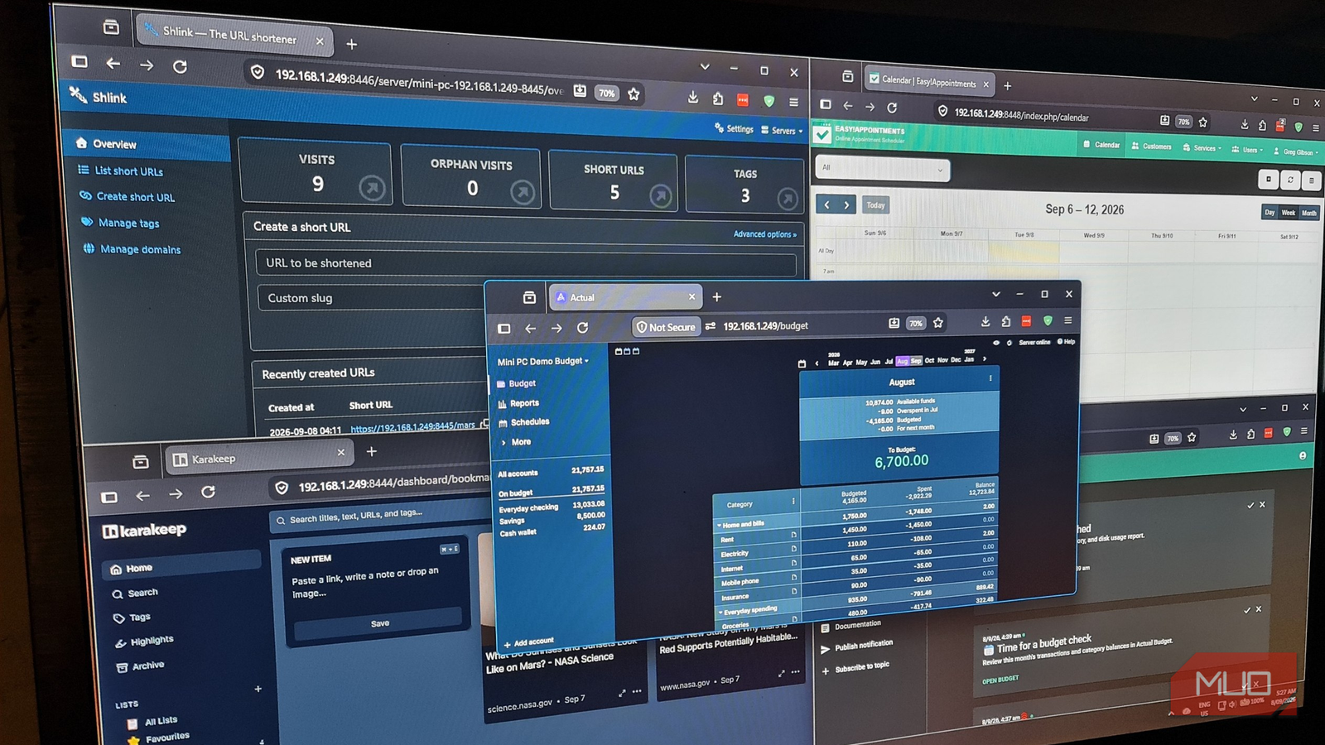Click the arrow icon on the Visits card
Screen dimensions: 1325x745
(x=372, y=189)
